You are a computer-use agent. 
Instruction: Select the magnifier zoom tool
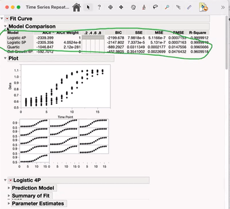point(167,7)
